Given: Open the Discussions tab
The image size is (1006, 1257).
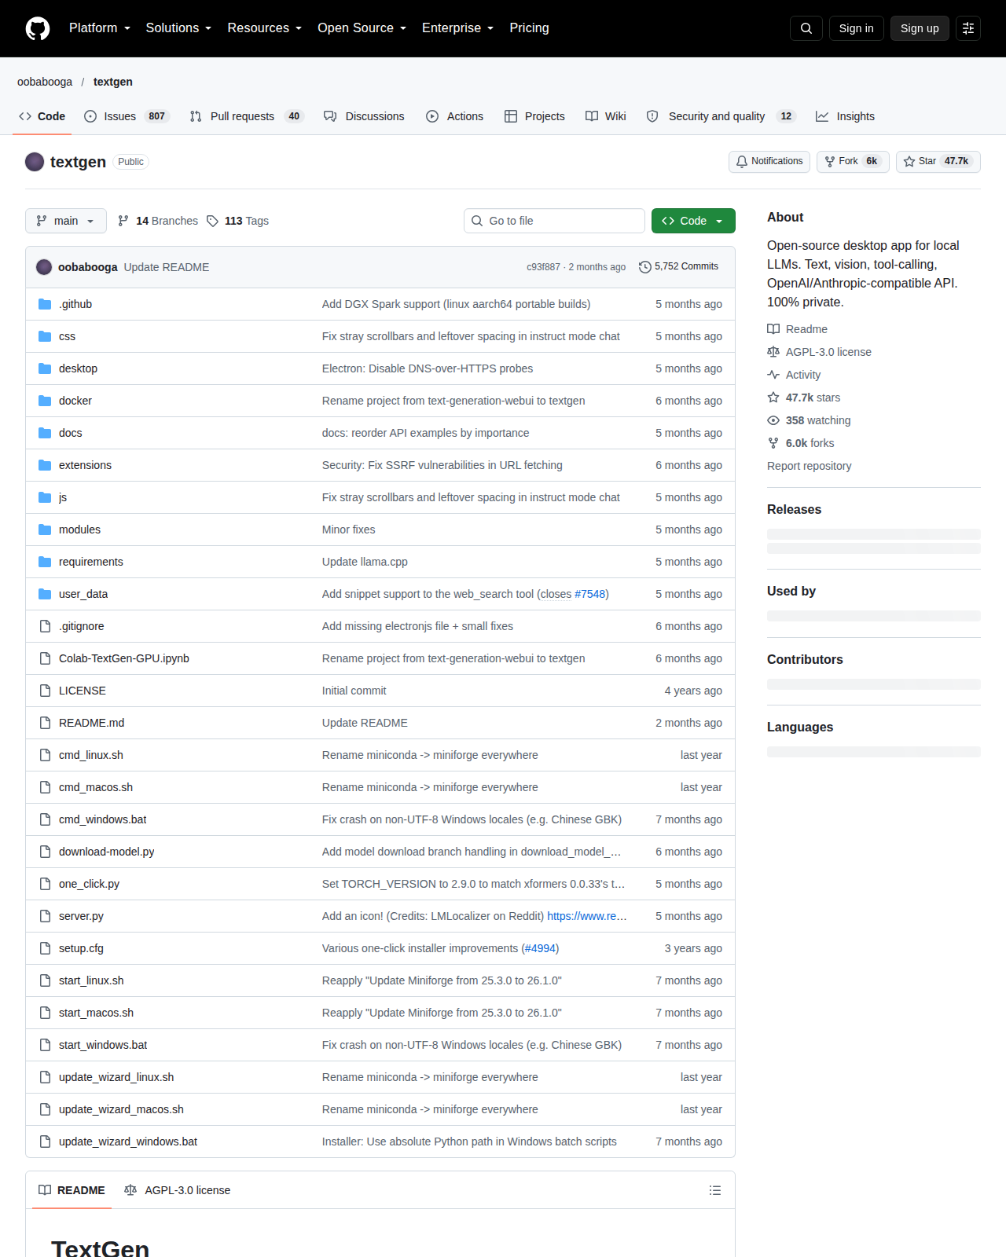Looking at the screenshot, I should [364, 116].
